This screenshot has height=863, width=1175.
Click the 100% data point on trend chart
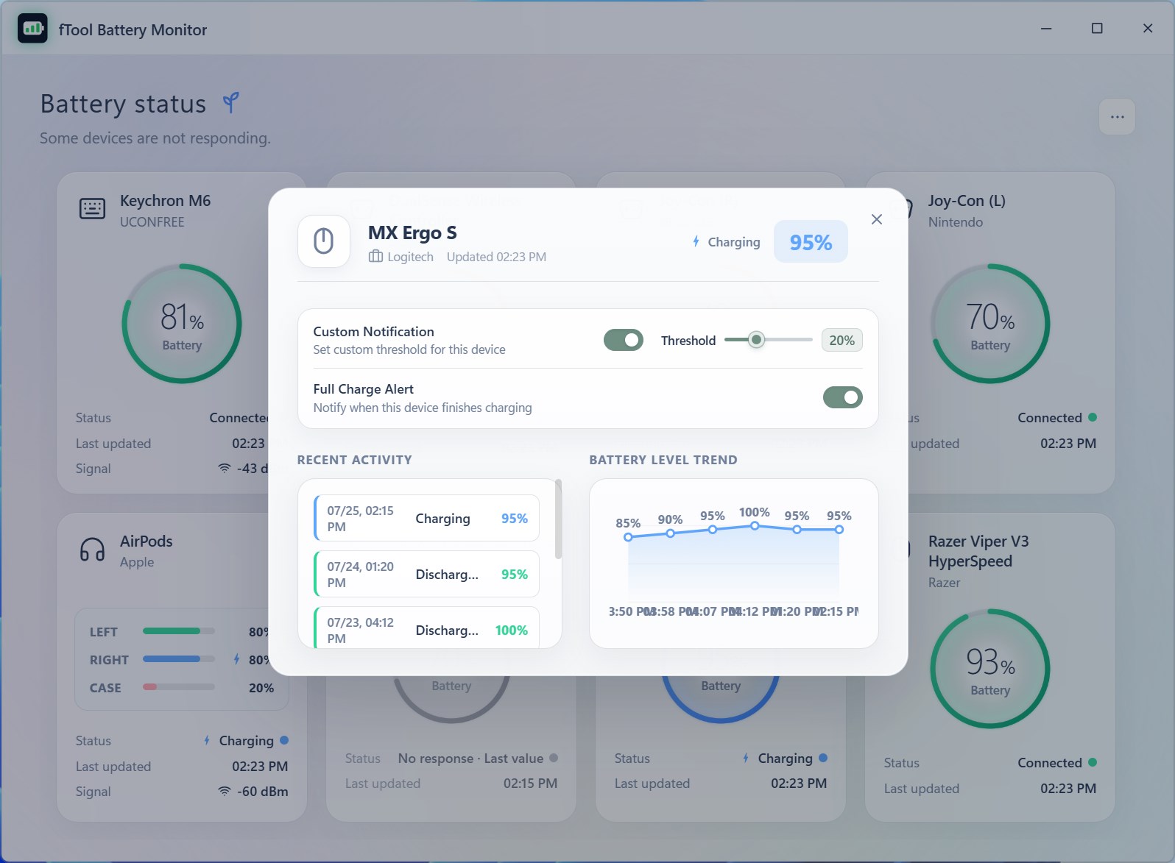tap(755, 526)
